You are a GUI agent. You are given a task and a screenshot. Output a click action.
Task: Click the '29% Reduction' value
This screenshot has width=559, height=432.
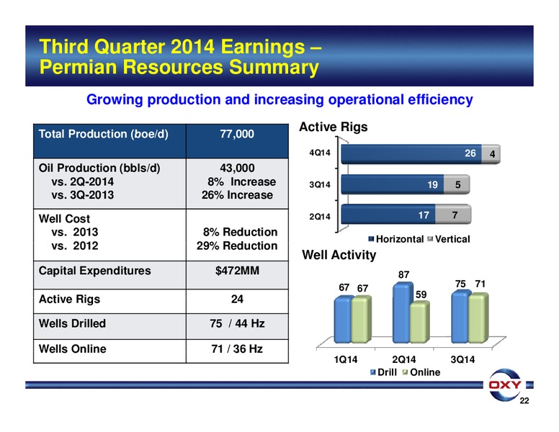237,246
